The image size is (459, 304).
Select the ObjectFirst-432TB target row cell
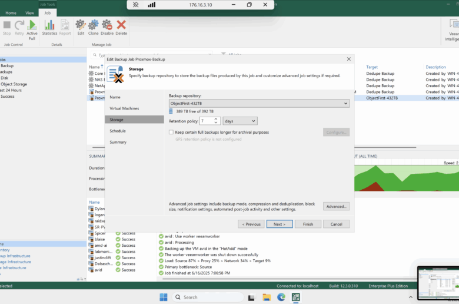point(382,98)
